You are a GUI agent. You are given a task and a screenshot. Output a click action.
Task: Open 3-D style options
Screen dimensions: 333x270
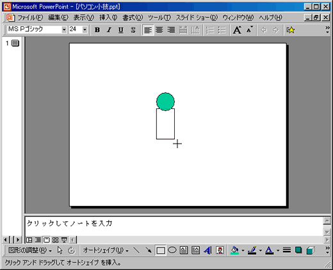tap(311, 250)
